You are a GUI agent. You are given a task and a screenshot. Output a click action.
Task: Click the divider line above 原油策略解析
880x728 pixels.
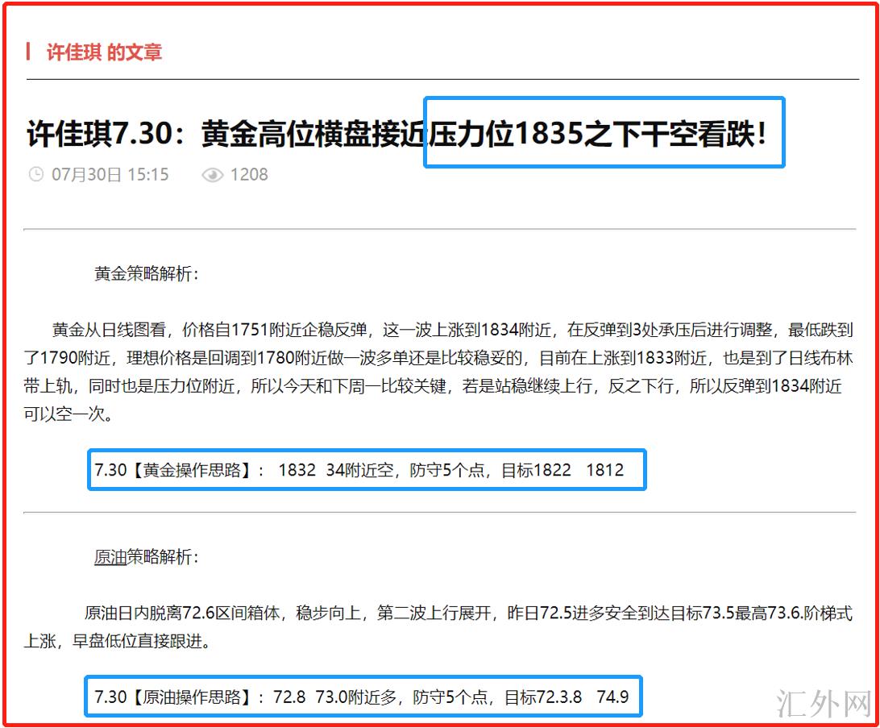click(439, 512)
